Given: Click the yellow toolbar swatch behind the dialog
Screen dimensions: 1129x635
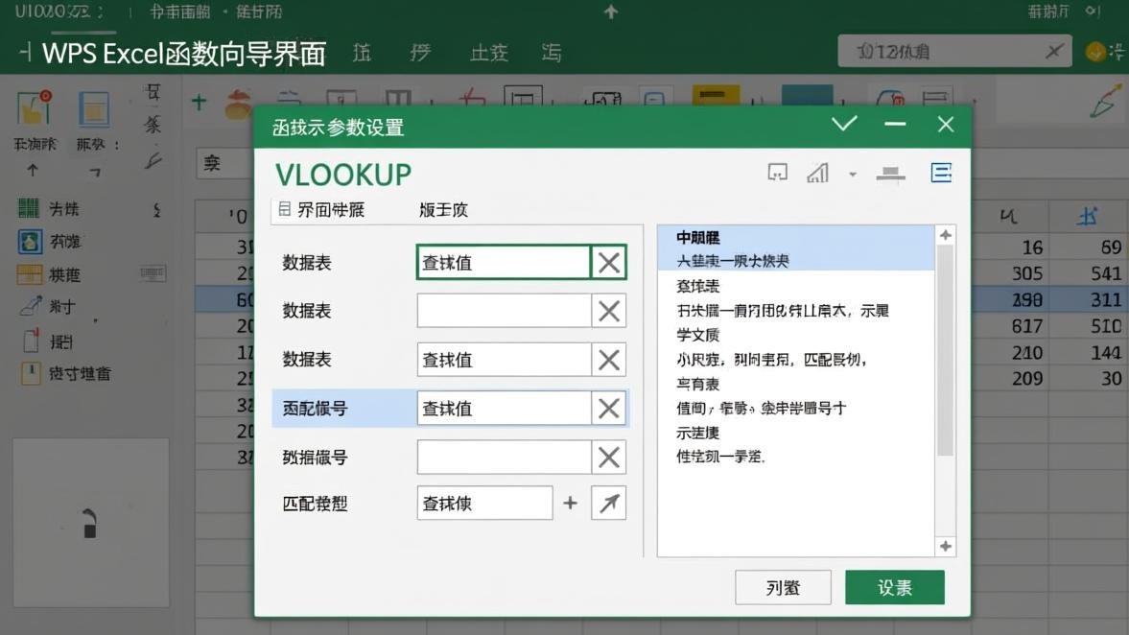Looking at the screenshot, I should [x=716, y=95].
